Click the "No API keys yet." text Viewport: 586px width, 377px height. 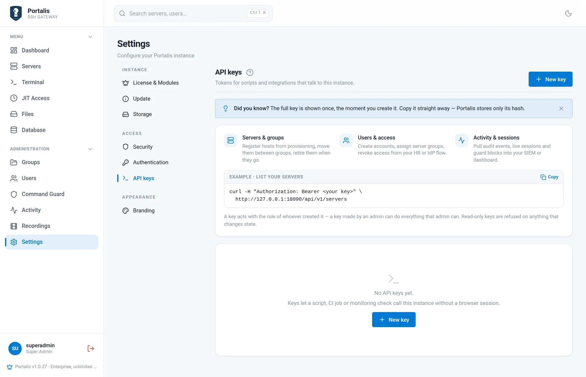pyautogui.click(x=393, y=293)
